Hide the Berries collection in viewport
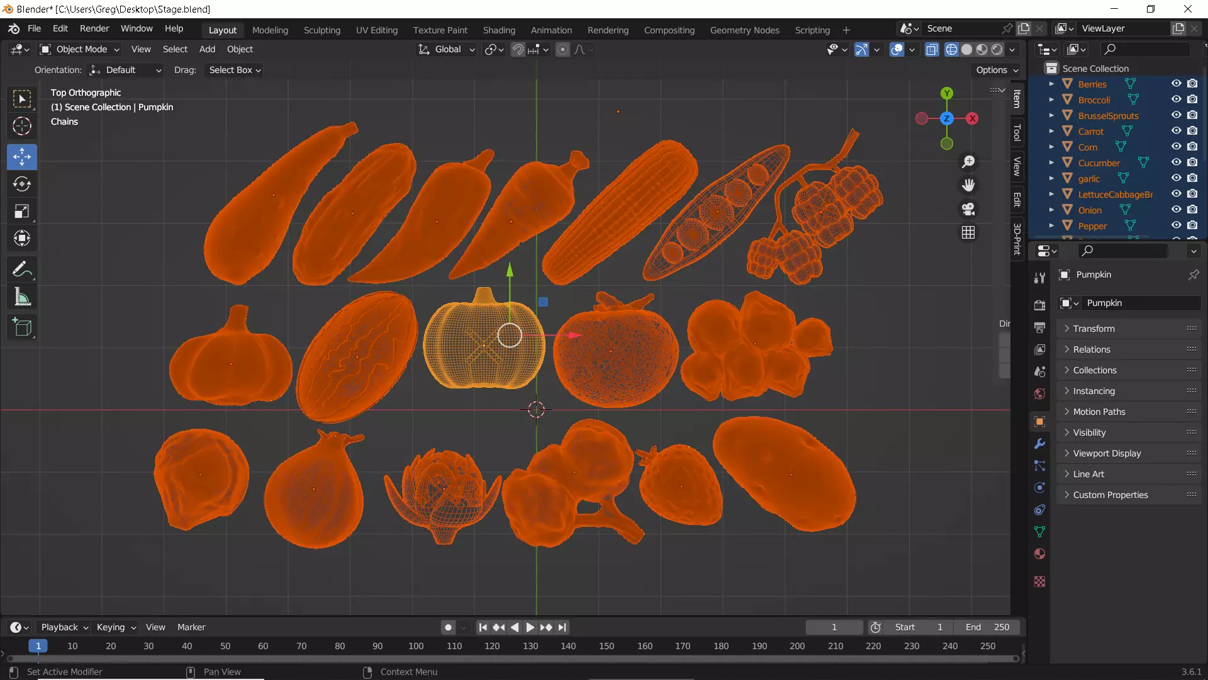Image resolution: width=1208 pixels, height=680 pixels. tap(1176, 84)
